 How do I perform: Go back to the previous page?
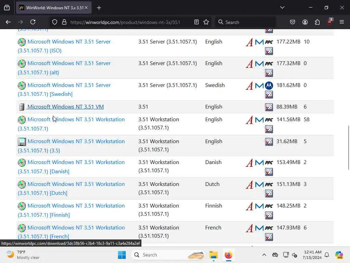pyautogui.click(x=8, y=22)
